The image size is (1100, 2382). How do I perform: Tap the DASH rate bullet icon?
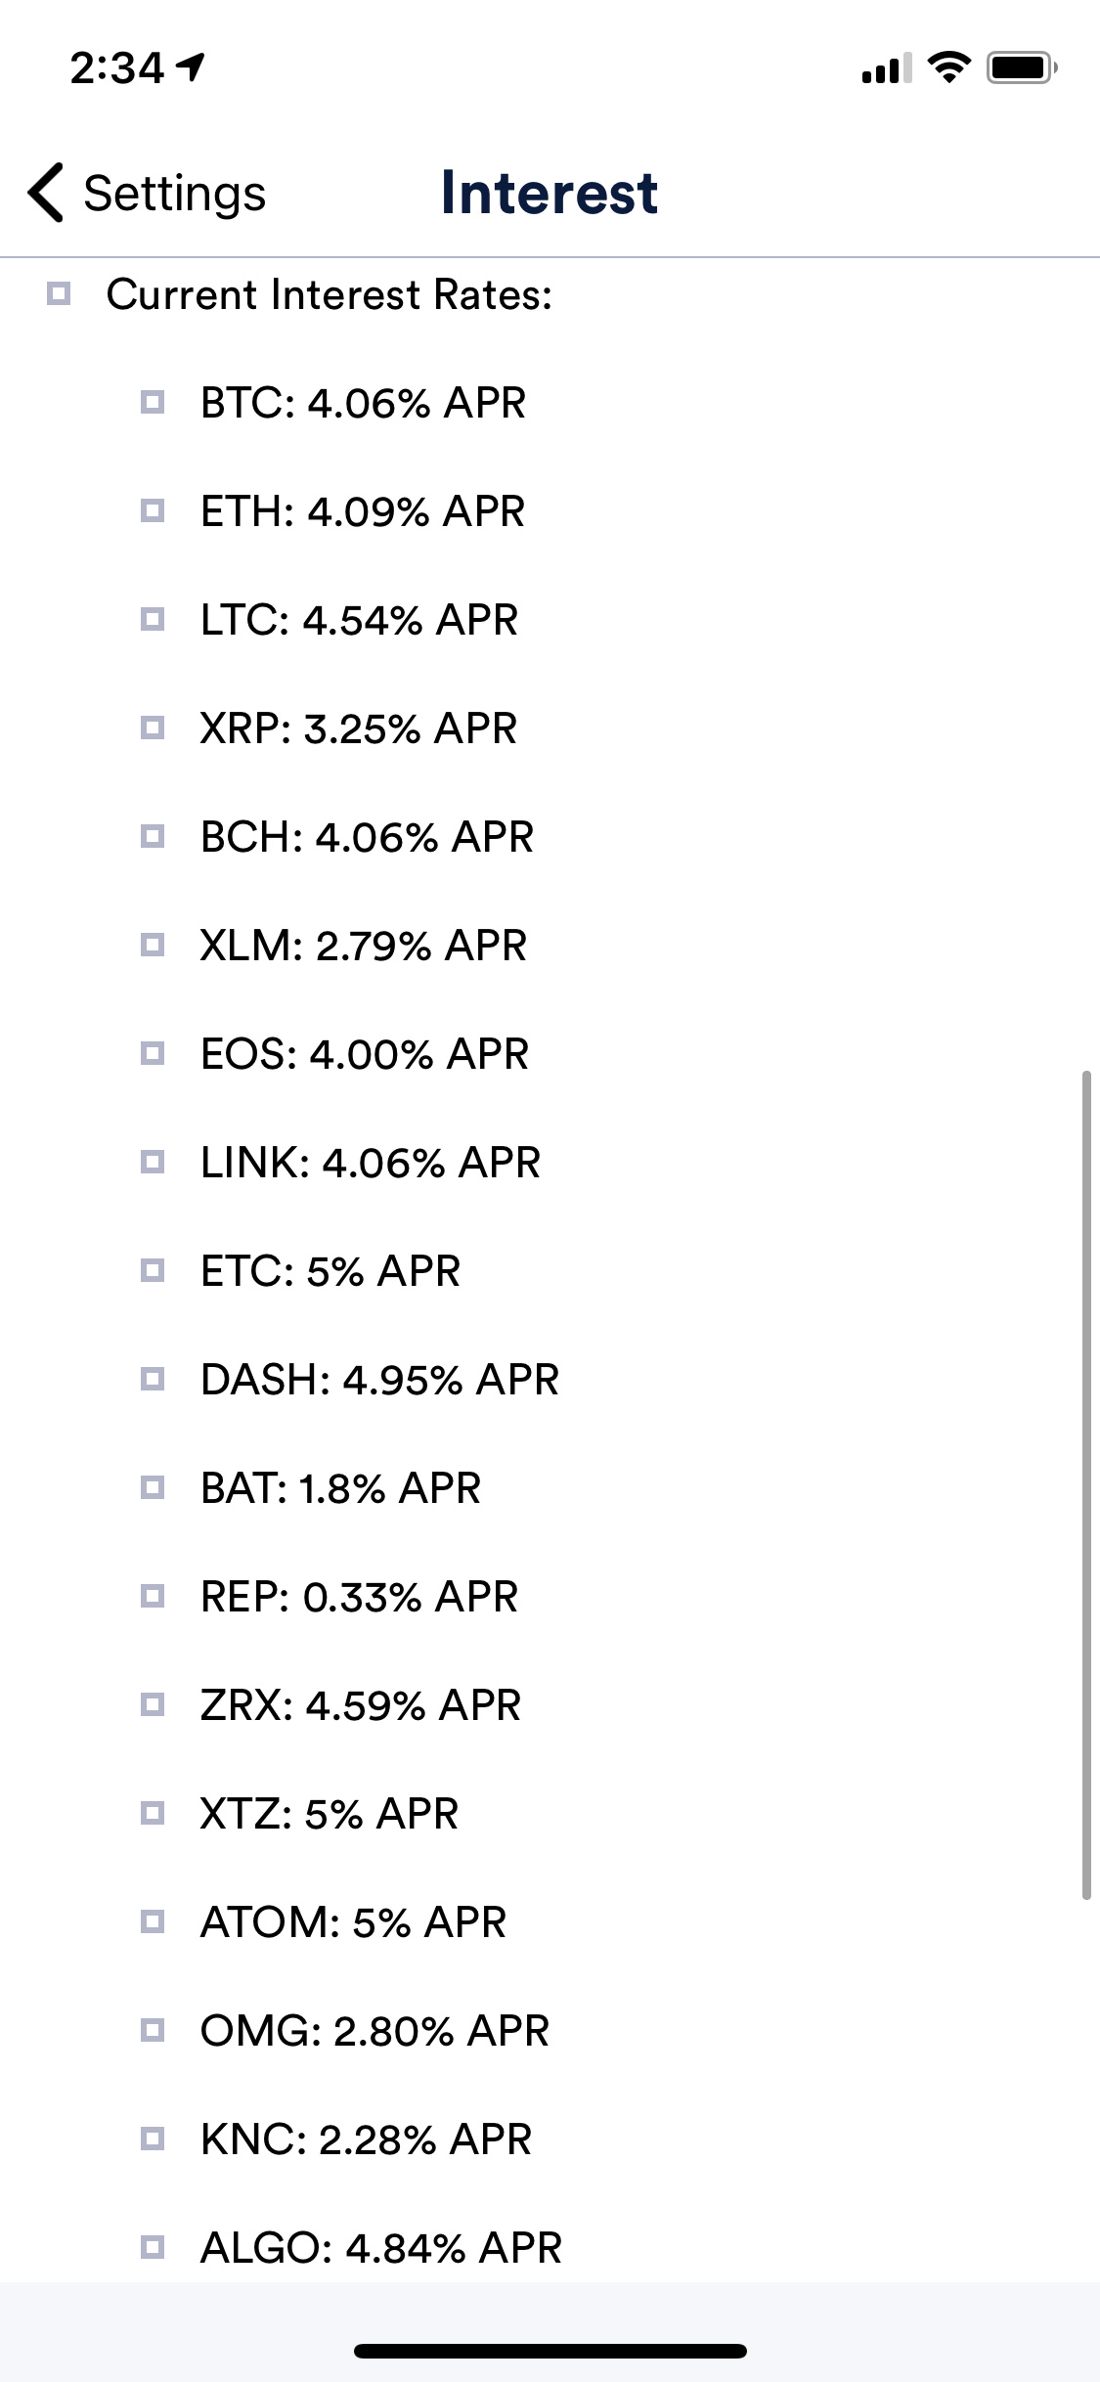point(153,1379)
